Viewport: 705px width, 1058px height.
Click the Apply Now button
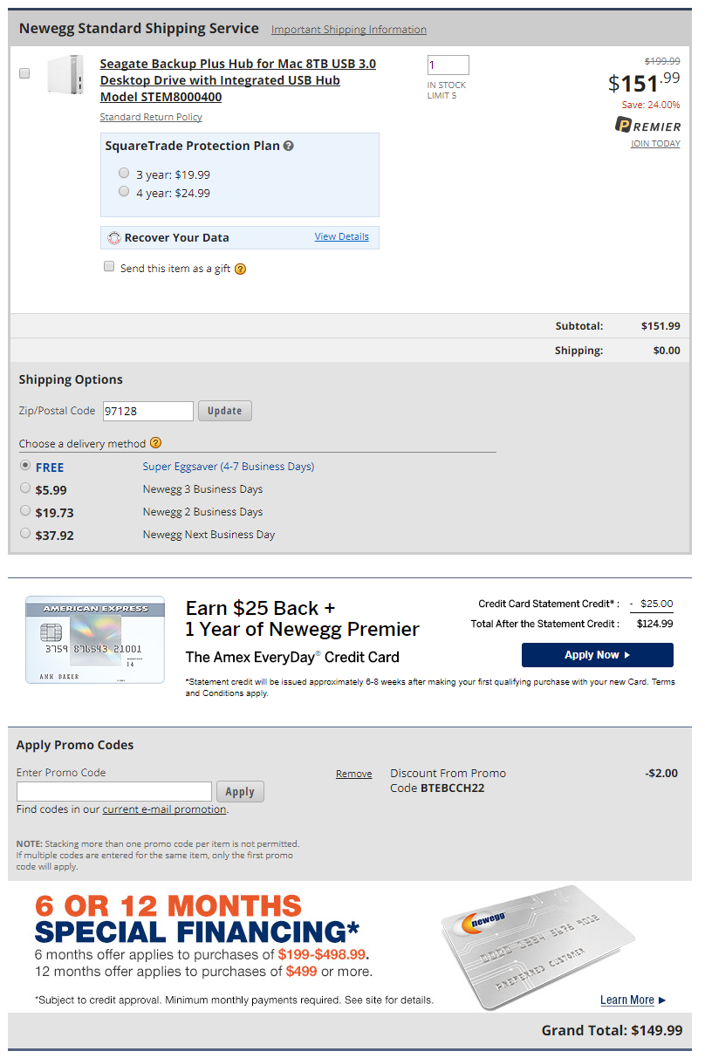pyautogui.click(x=598, y=655)
